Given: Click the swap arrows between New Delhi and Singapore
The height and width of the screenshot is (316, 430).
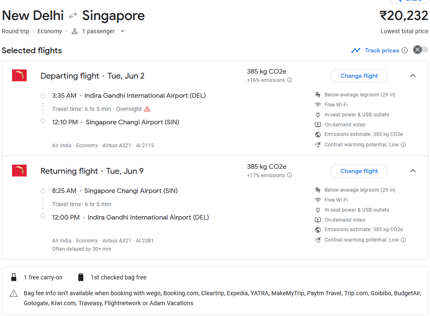Looking at the screenshot, I should [x=73, y=16].
